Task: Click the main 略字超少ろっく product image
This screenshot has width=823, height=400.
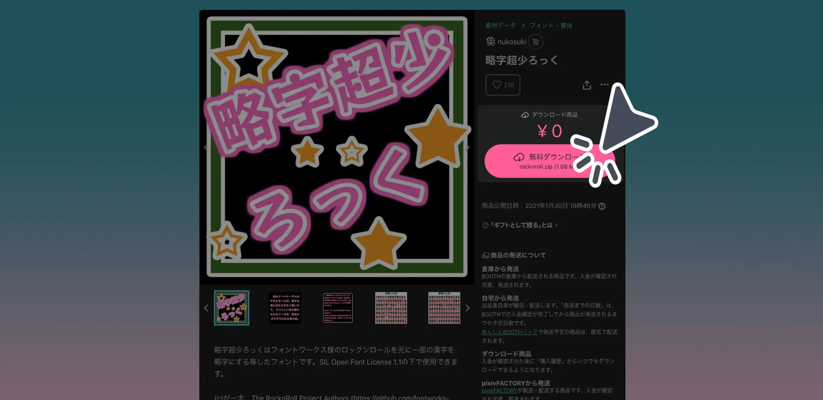Action: 337,147
